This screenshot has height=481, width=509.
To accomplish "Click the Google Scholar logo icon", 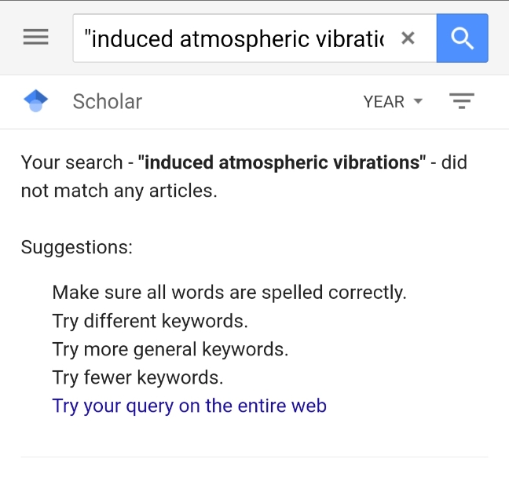I will (x=36, y=101).
